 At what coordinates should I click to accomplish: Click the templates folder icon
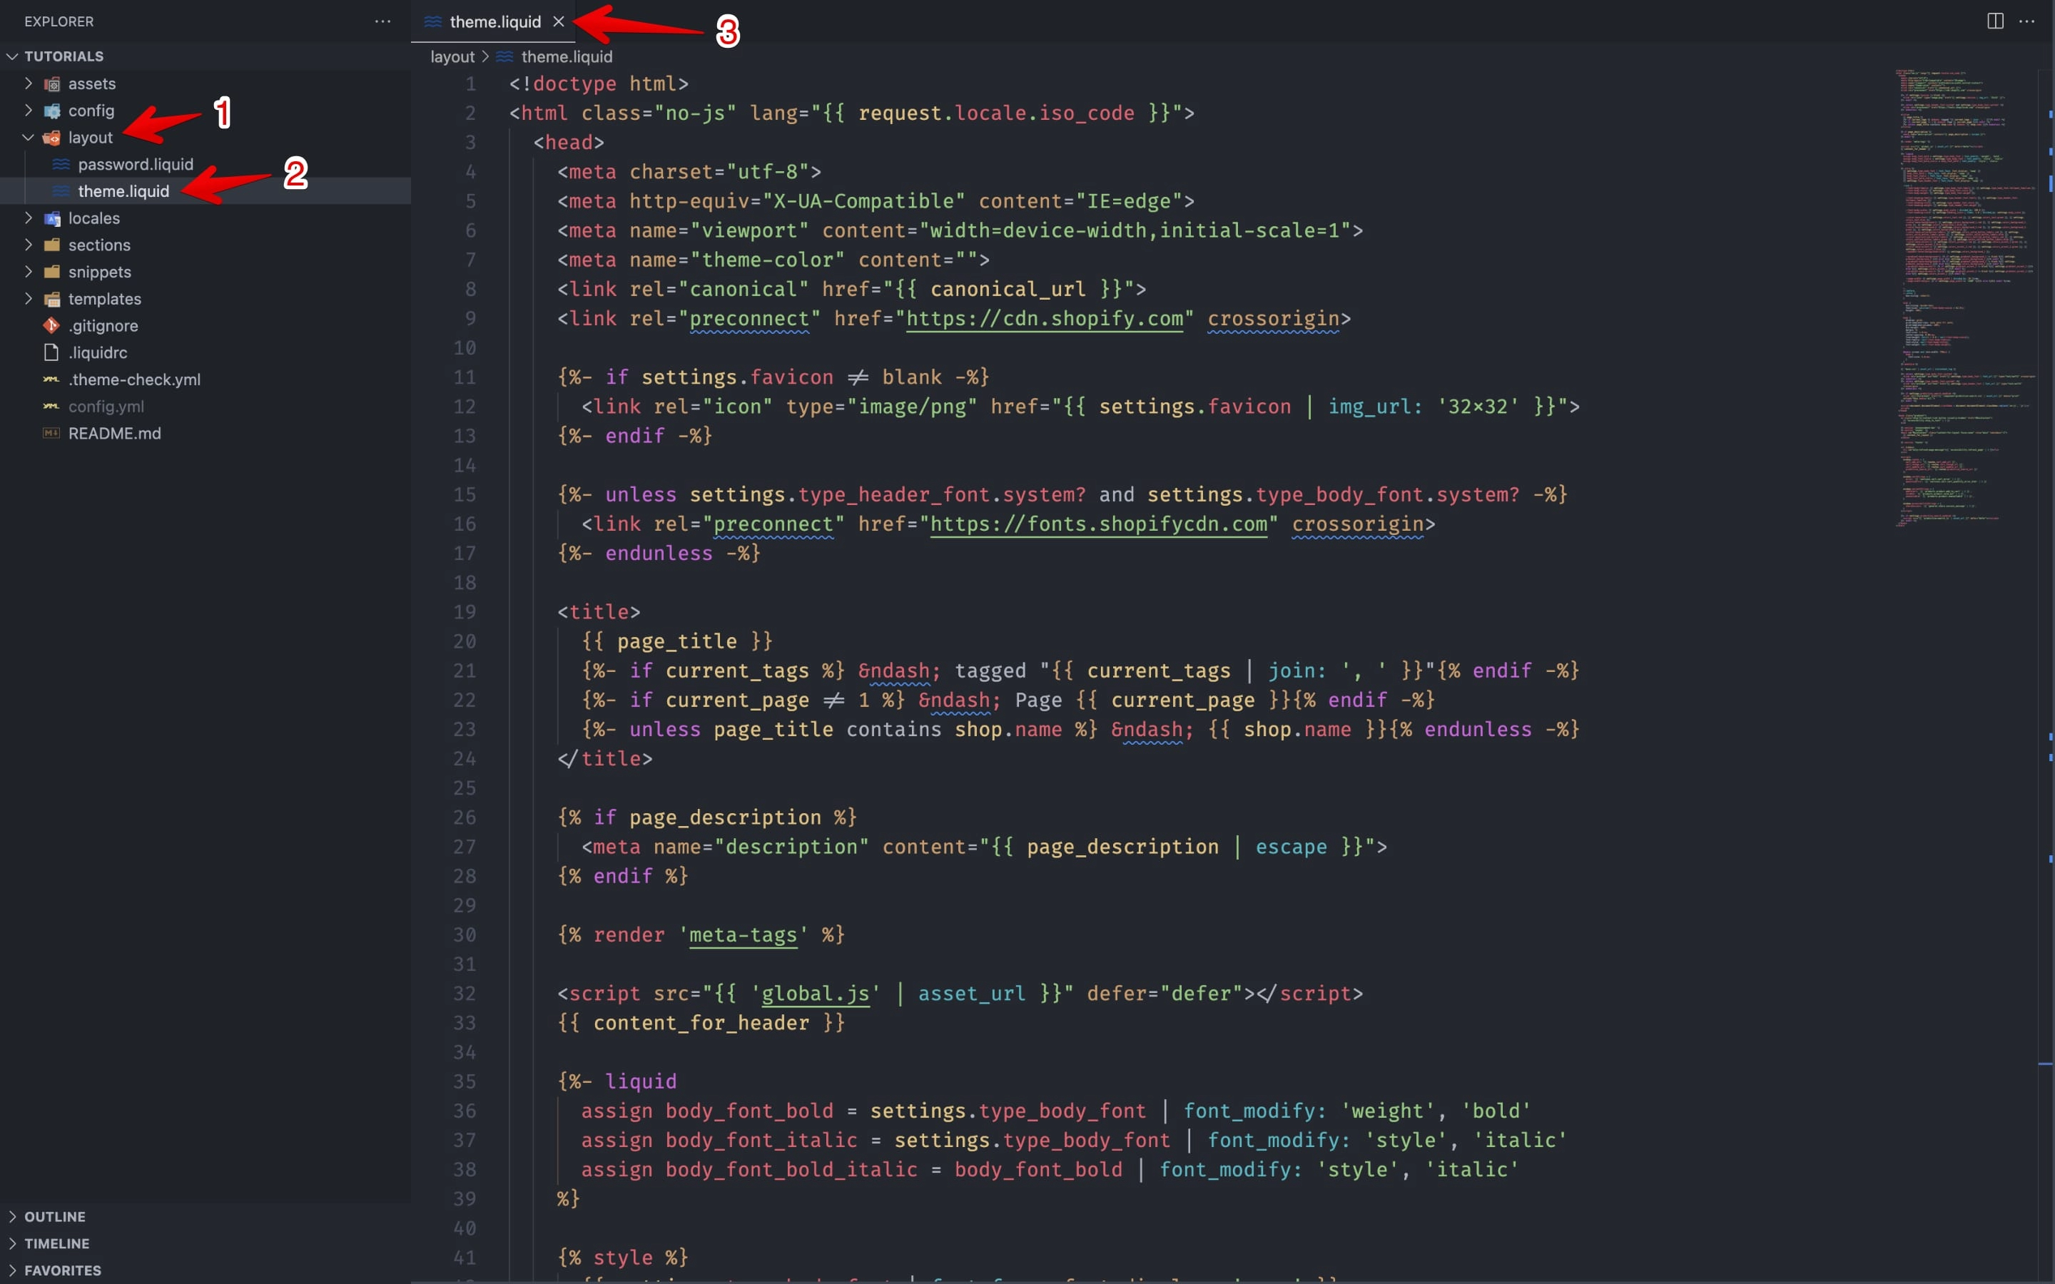[52, 299]
